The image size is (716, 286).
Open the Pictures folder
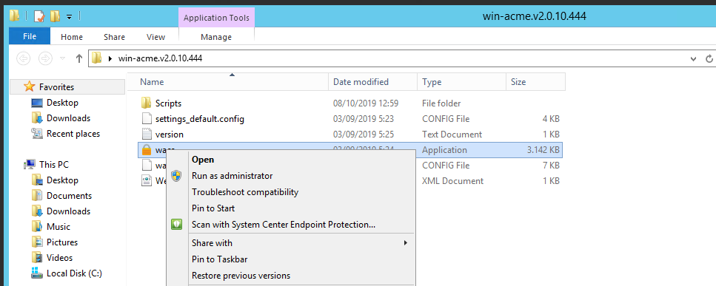click(x=62, y=242)
